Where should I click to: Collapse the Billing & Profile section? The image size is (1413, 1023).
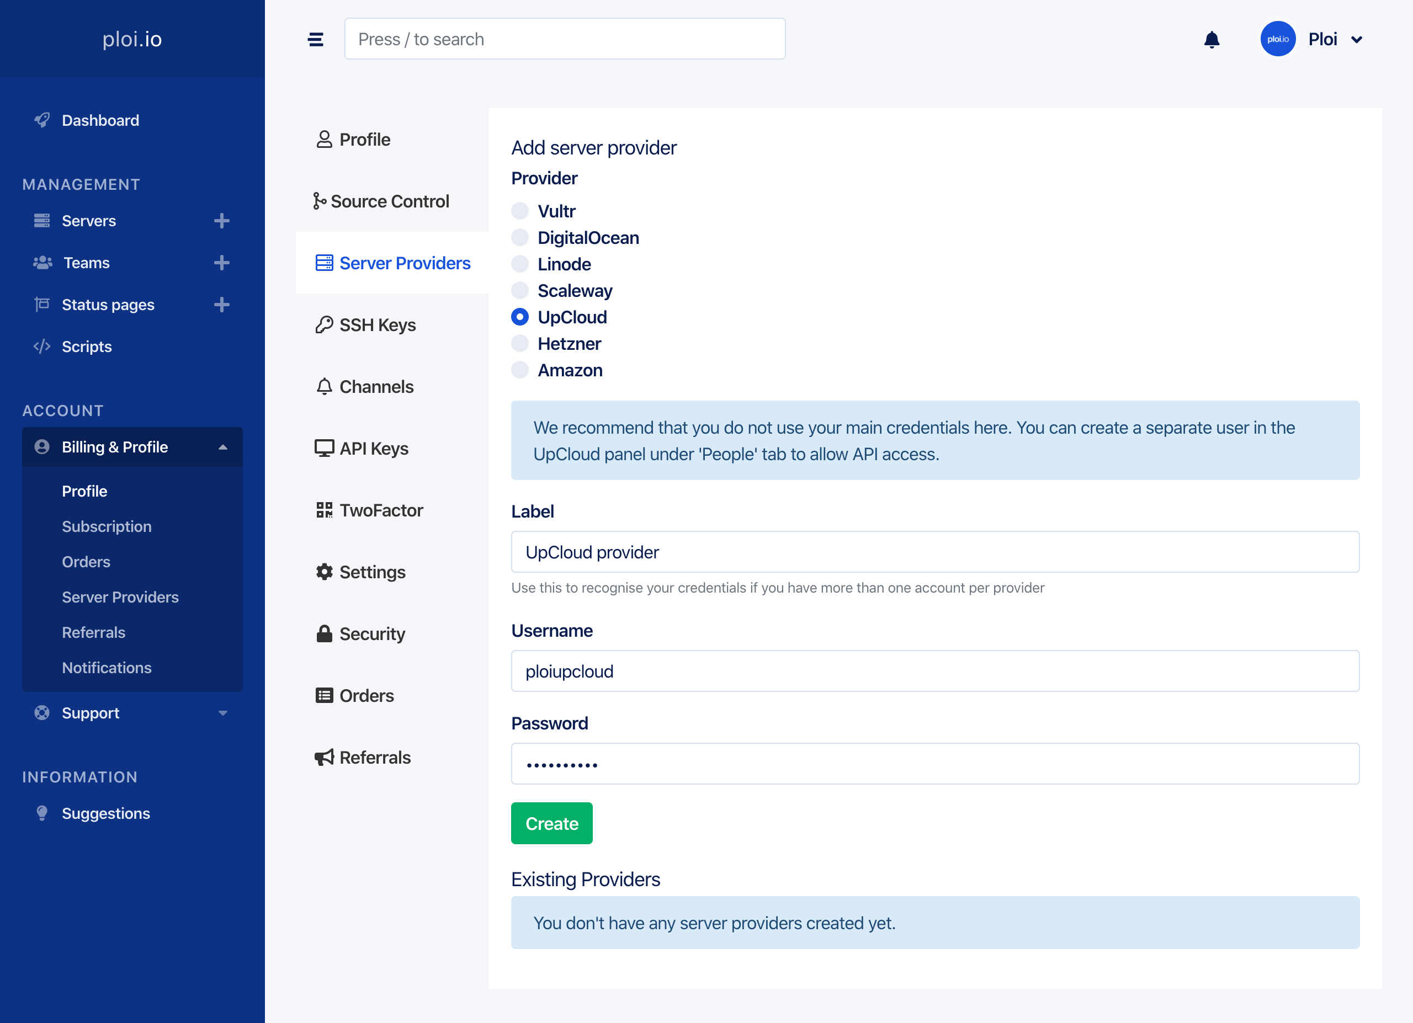[222, 447]
